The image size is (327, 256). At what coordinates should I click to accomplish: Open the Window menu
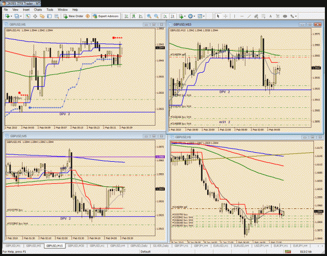point(63,9)
